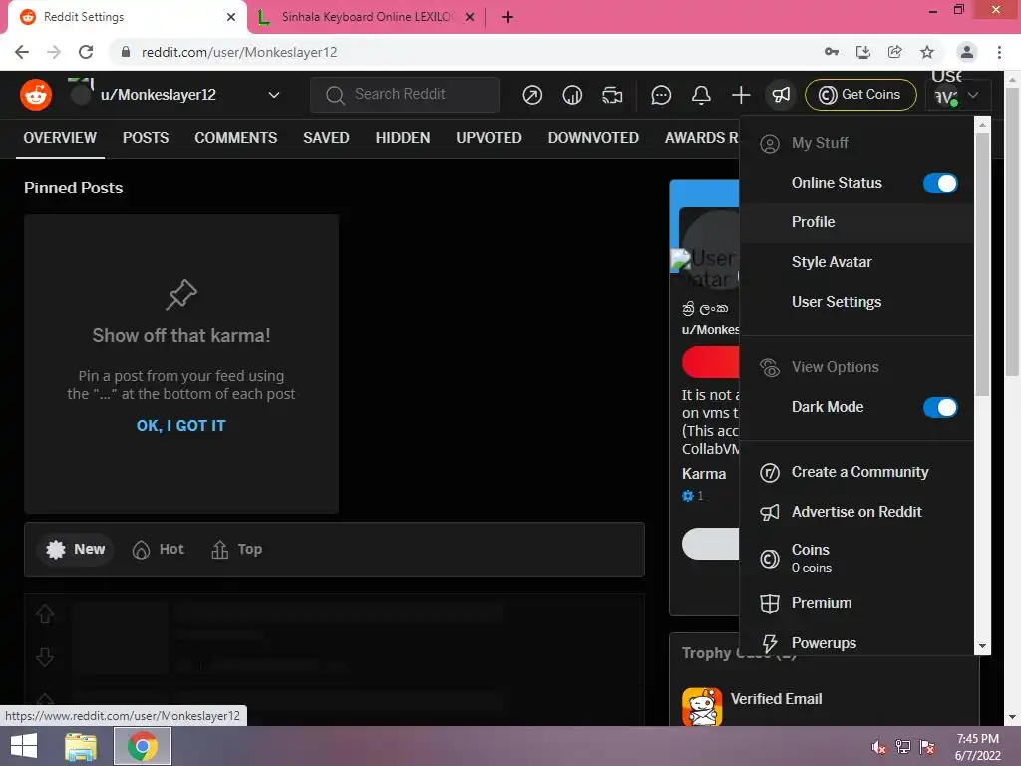Sort posts by New
The height and width of the screenshot is (766, 1021).
click(x=76, y=550)
